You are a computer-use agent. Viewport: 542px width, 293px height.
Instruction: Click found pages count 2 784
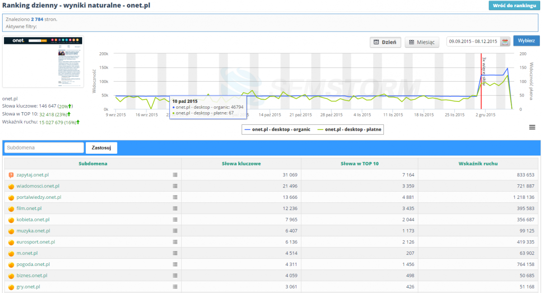(x=37, y=20)
